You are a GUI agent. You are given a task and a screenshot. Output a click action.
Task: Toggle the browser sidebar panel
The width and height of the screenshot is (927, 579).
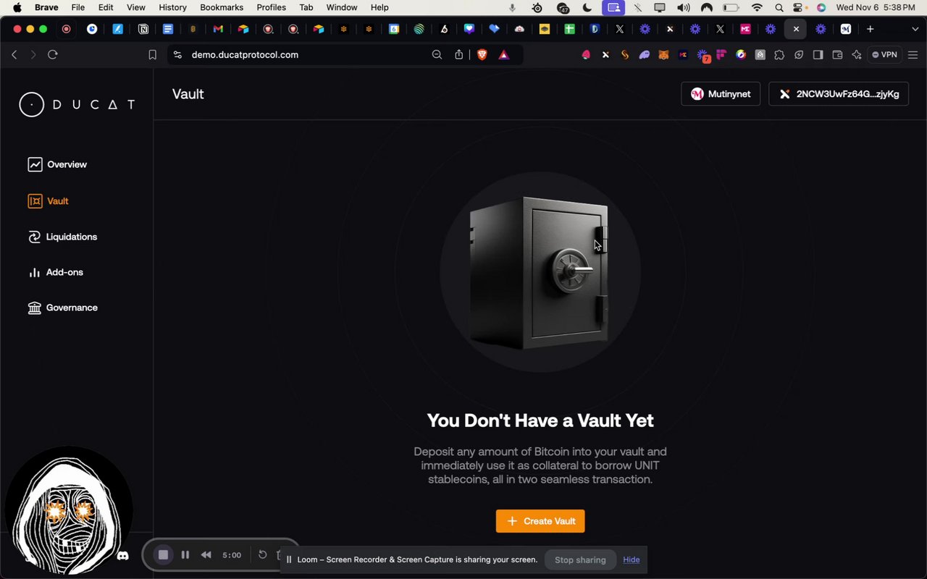tap(818, 55)
